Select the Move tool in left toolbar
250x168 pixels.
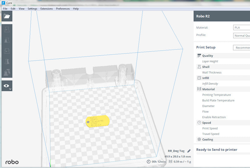pos(7,29)
